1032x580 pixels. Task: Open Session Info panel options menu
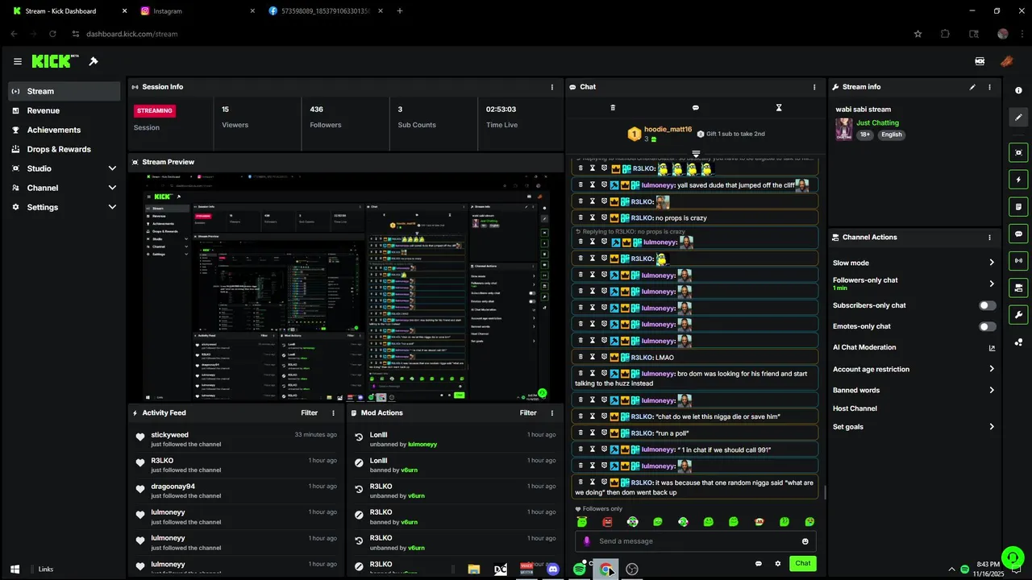pyautogui.click(x=552, y=87)
